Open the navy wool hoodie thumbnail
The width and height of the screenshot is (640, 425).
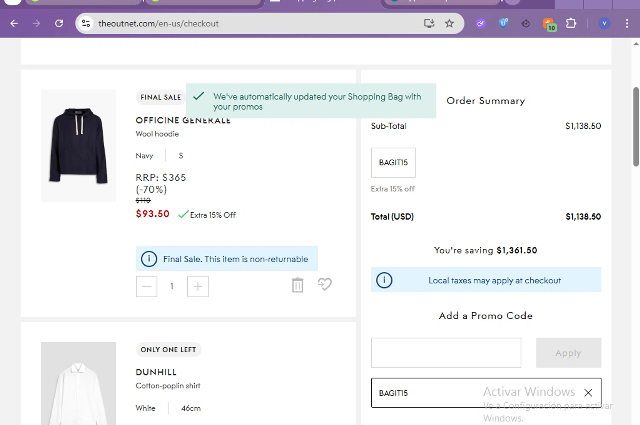79,146
